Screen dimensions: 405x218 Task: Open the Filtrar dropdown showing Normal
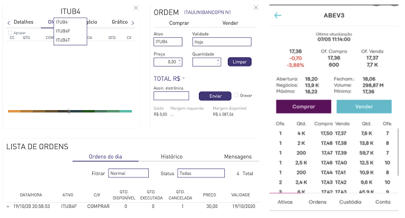[x=128, y=173]
